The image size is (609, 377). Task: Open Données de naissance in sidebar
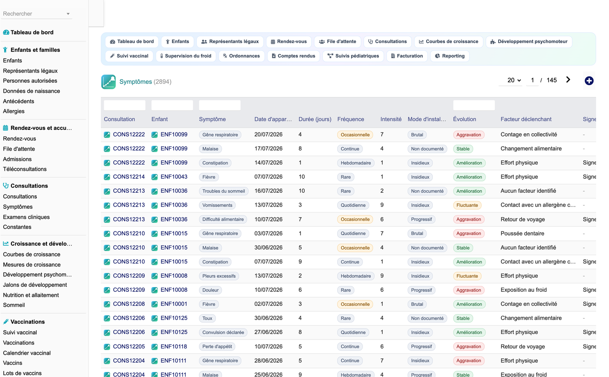[x=32, y=91]
